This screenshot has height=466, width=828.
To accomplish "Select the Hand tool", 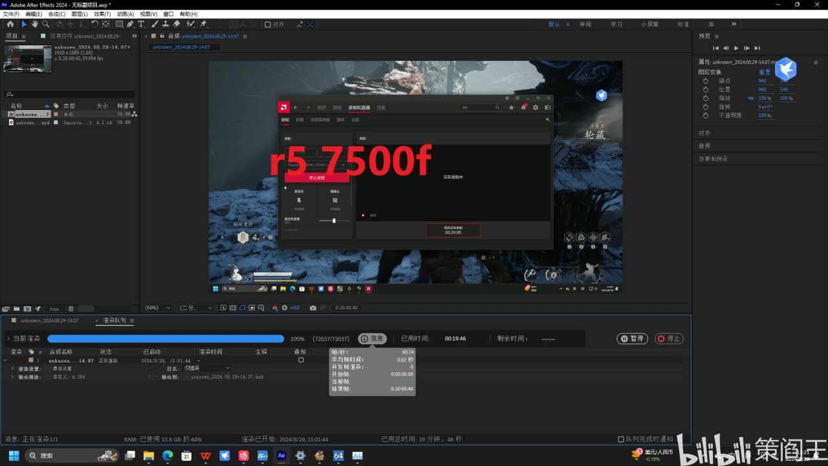I will [34, 24].
